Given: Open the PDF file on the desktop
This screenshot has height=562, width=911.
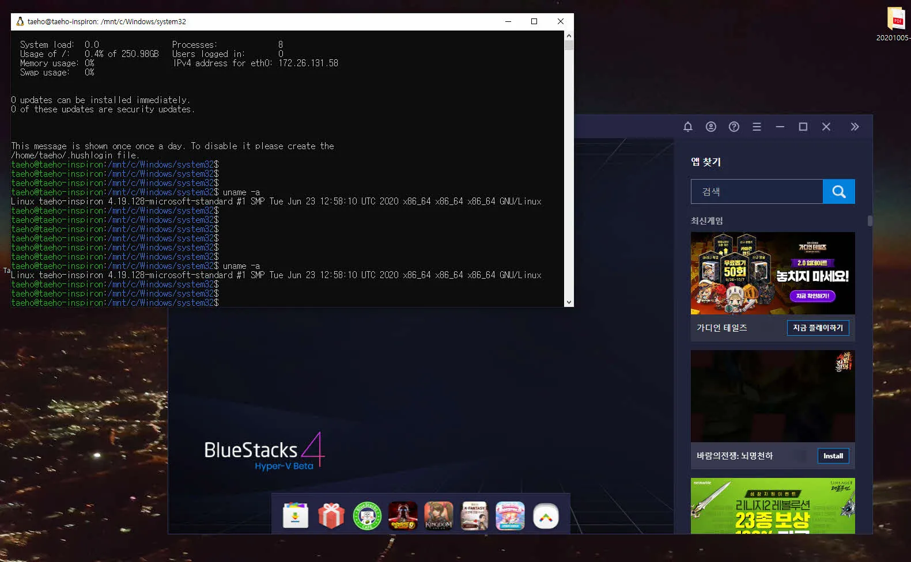Looking at the screenshot, I should (x=896, y=20).
